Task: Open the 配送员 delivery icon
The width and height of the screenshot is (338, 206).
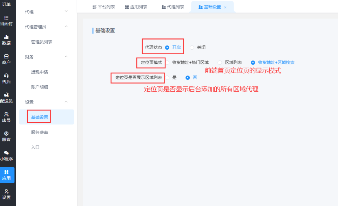Action: click(6, 95)
